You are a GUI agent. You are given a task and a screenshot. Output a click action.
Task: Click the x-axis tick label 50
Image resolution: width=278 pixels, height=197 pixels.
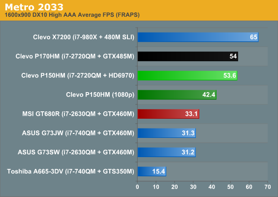230,187
